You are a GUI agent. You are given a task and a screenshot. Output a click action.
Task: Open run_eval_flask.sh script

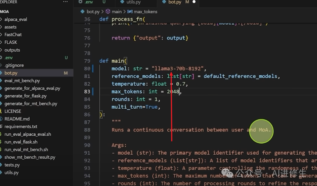tap(21, 142)
